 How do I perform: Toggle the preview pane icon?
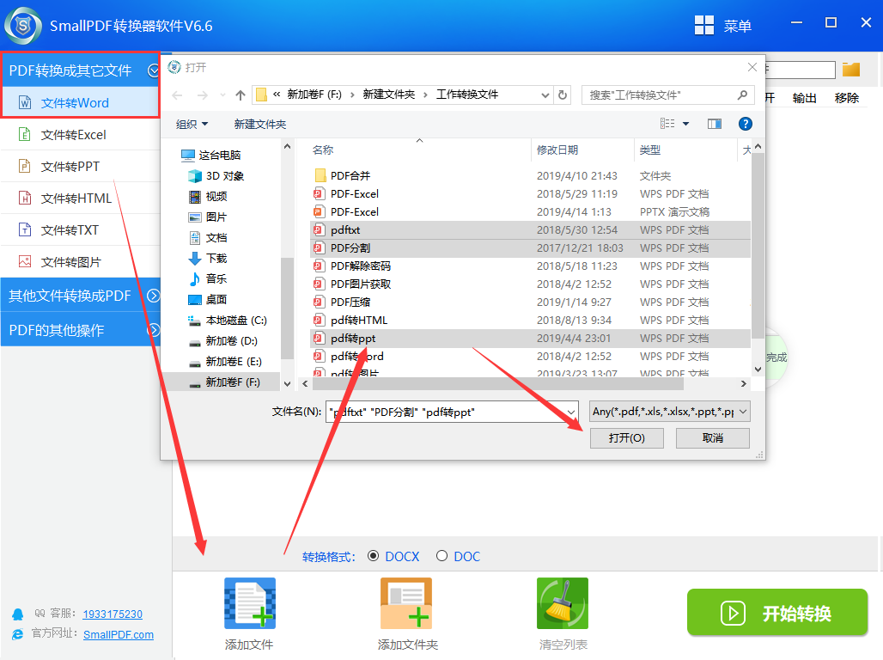(715, 124)
